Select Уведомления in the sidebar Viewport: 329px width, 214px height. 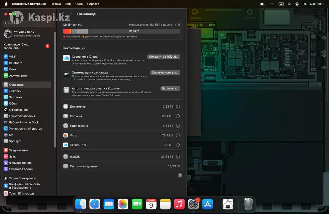pyautogui.click(x=27, y=150)
